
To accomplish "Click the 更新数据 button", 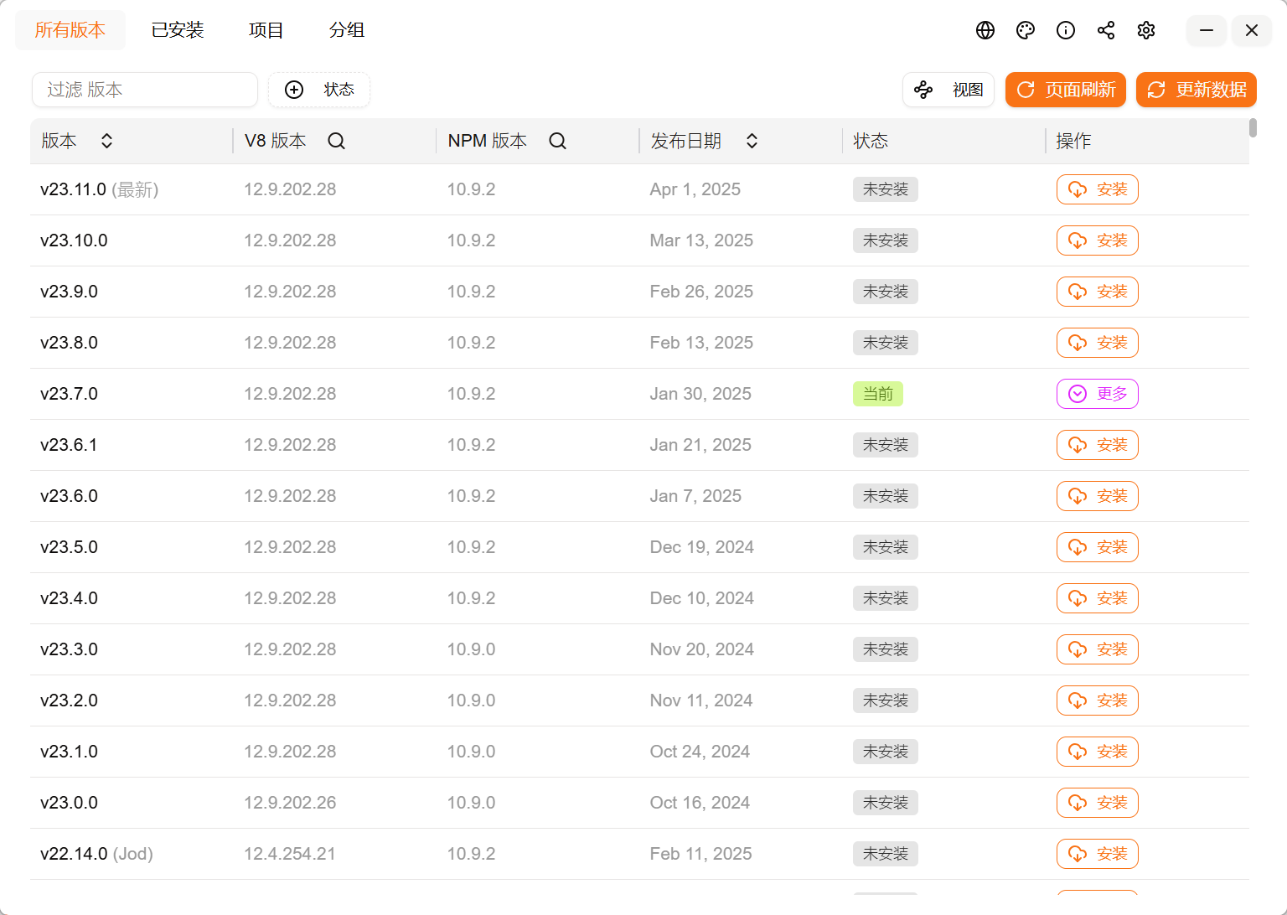I will pyautogui.click(x=1197, y=90).
